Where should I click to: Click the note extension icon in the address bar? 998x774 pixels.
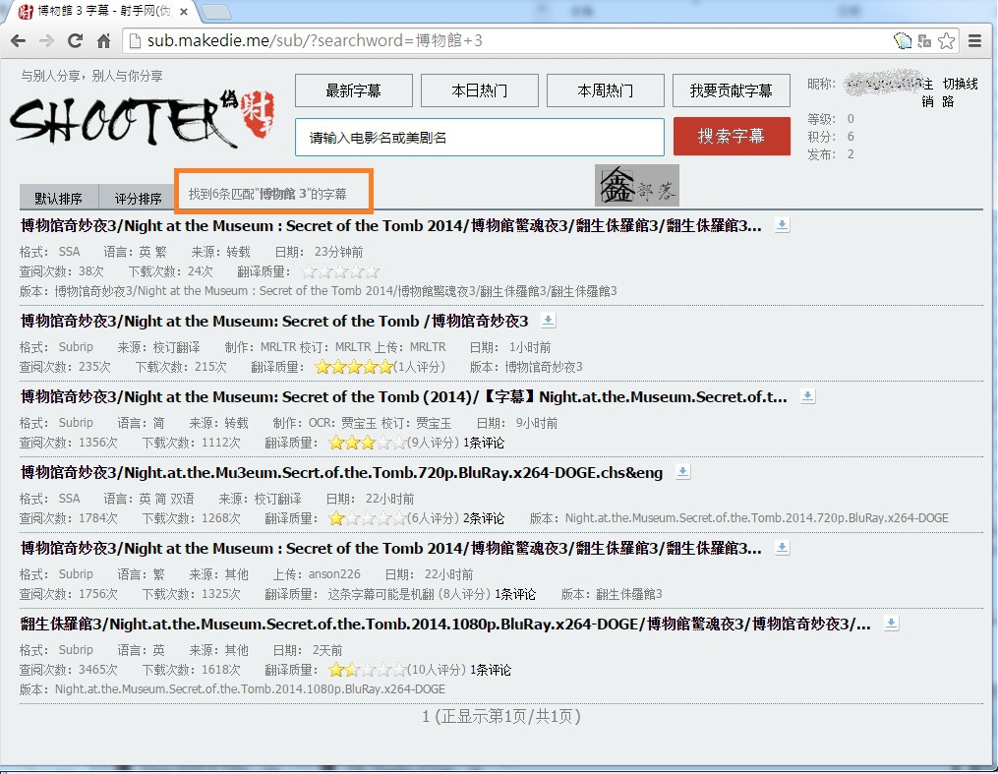[x=903, y=40]
